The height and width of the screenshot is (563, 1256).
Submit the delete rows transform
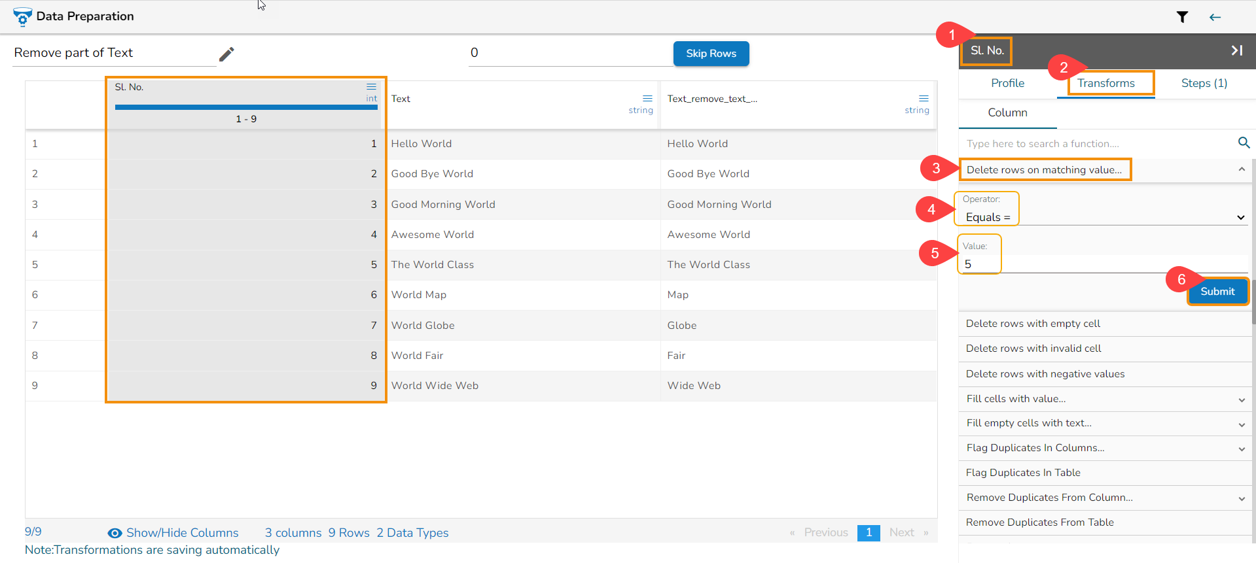(x=1217, y=292)
